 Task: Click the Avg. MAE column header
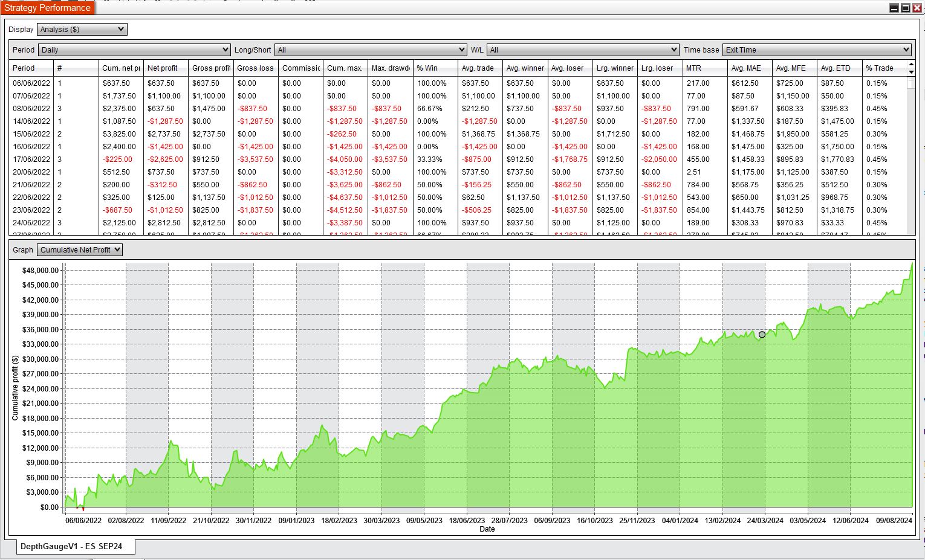[x=745, y=68]
